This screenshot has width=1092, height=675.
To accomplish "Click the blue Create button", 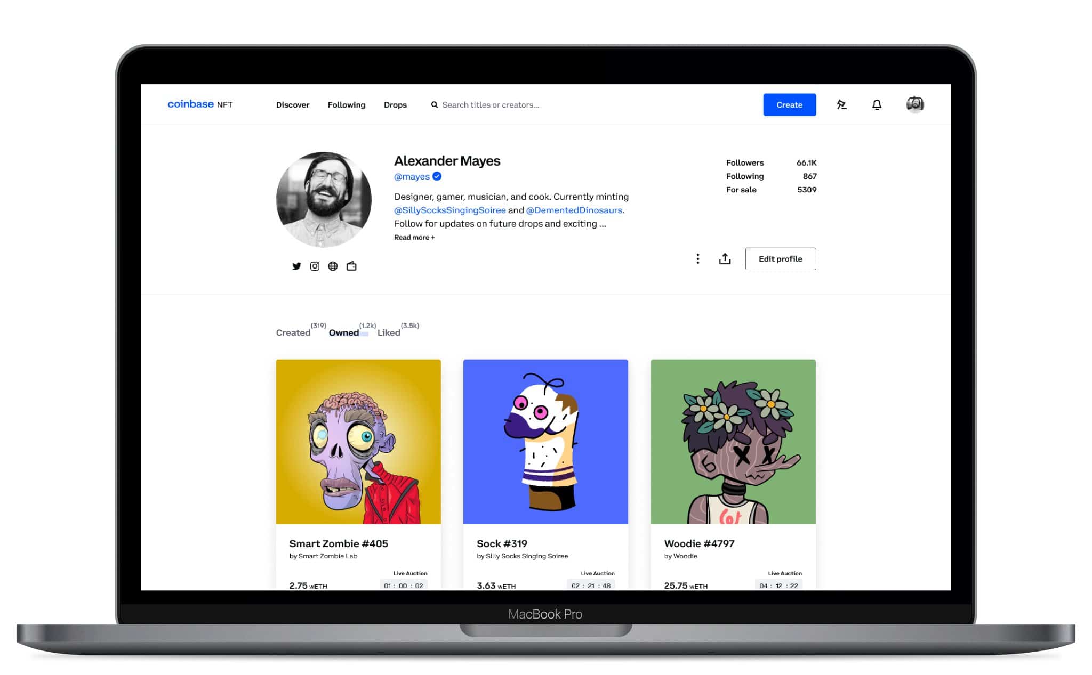I will coord(789,104).
